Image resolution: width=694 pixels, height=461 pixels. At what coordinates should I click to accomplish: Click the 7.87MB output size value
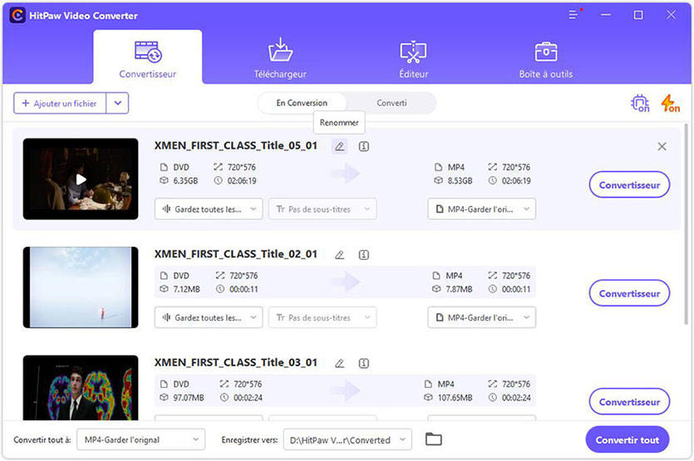click(x=459, y=289)
